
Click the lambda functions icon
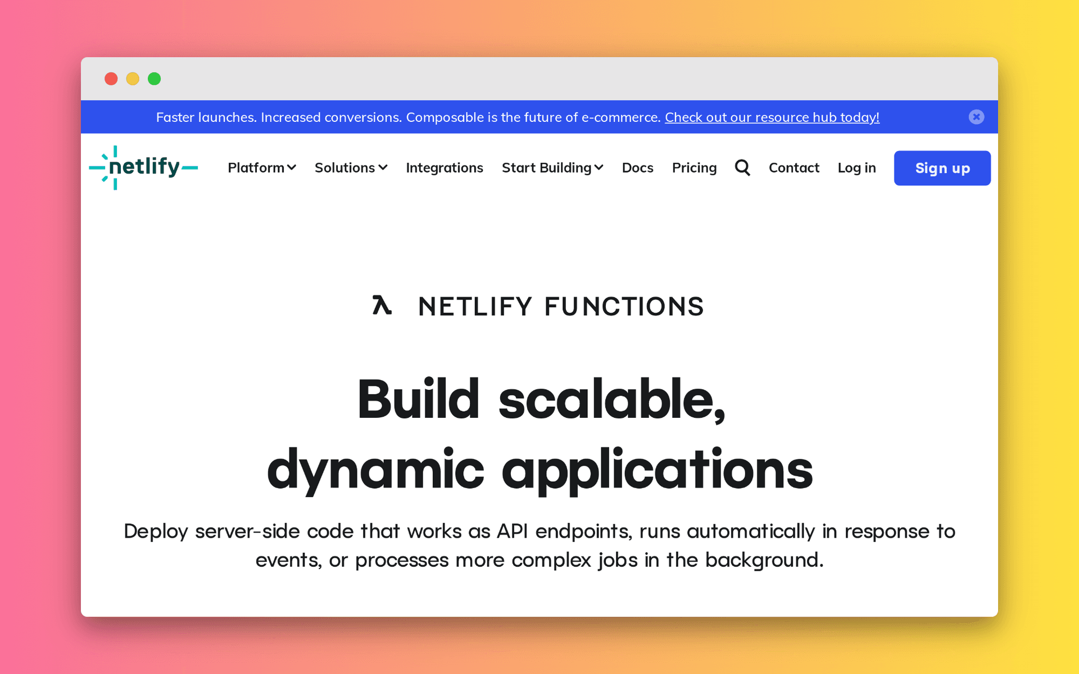382,305
